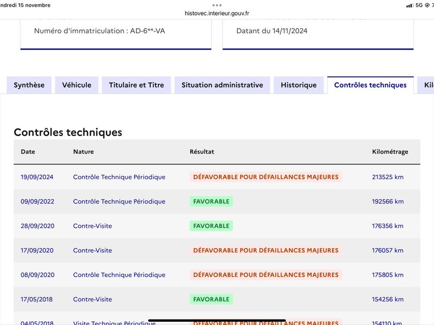
Task: Tap the cellular signal bars icon
Action: point(410,5)
